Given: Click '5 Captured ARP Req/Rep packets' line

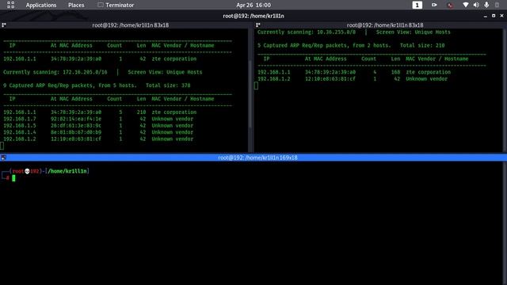Looking at the screenshot, I should click(351, 46).
